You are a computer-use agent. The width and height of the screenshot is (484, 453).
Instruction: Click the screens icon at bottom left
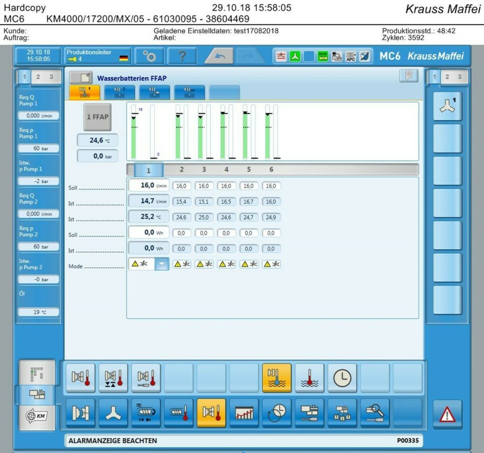coord(37,395)
